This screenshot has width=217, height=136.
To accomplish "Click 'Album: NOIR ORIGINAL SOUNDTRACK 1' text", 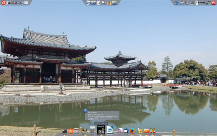I will [103, 117].
